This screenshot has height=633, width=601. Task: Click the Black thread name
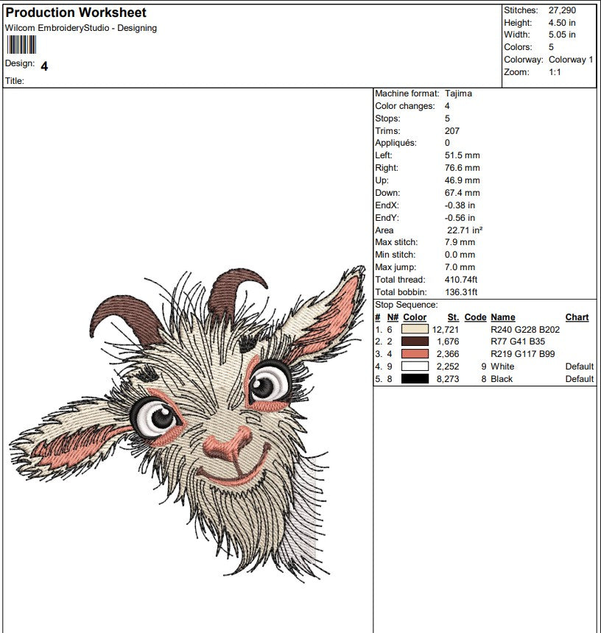coord(502,379)
